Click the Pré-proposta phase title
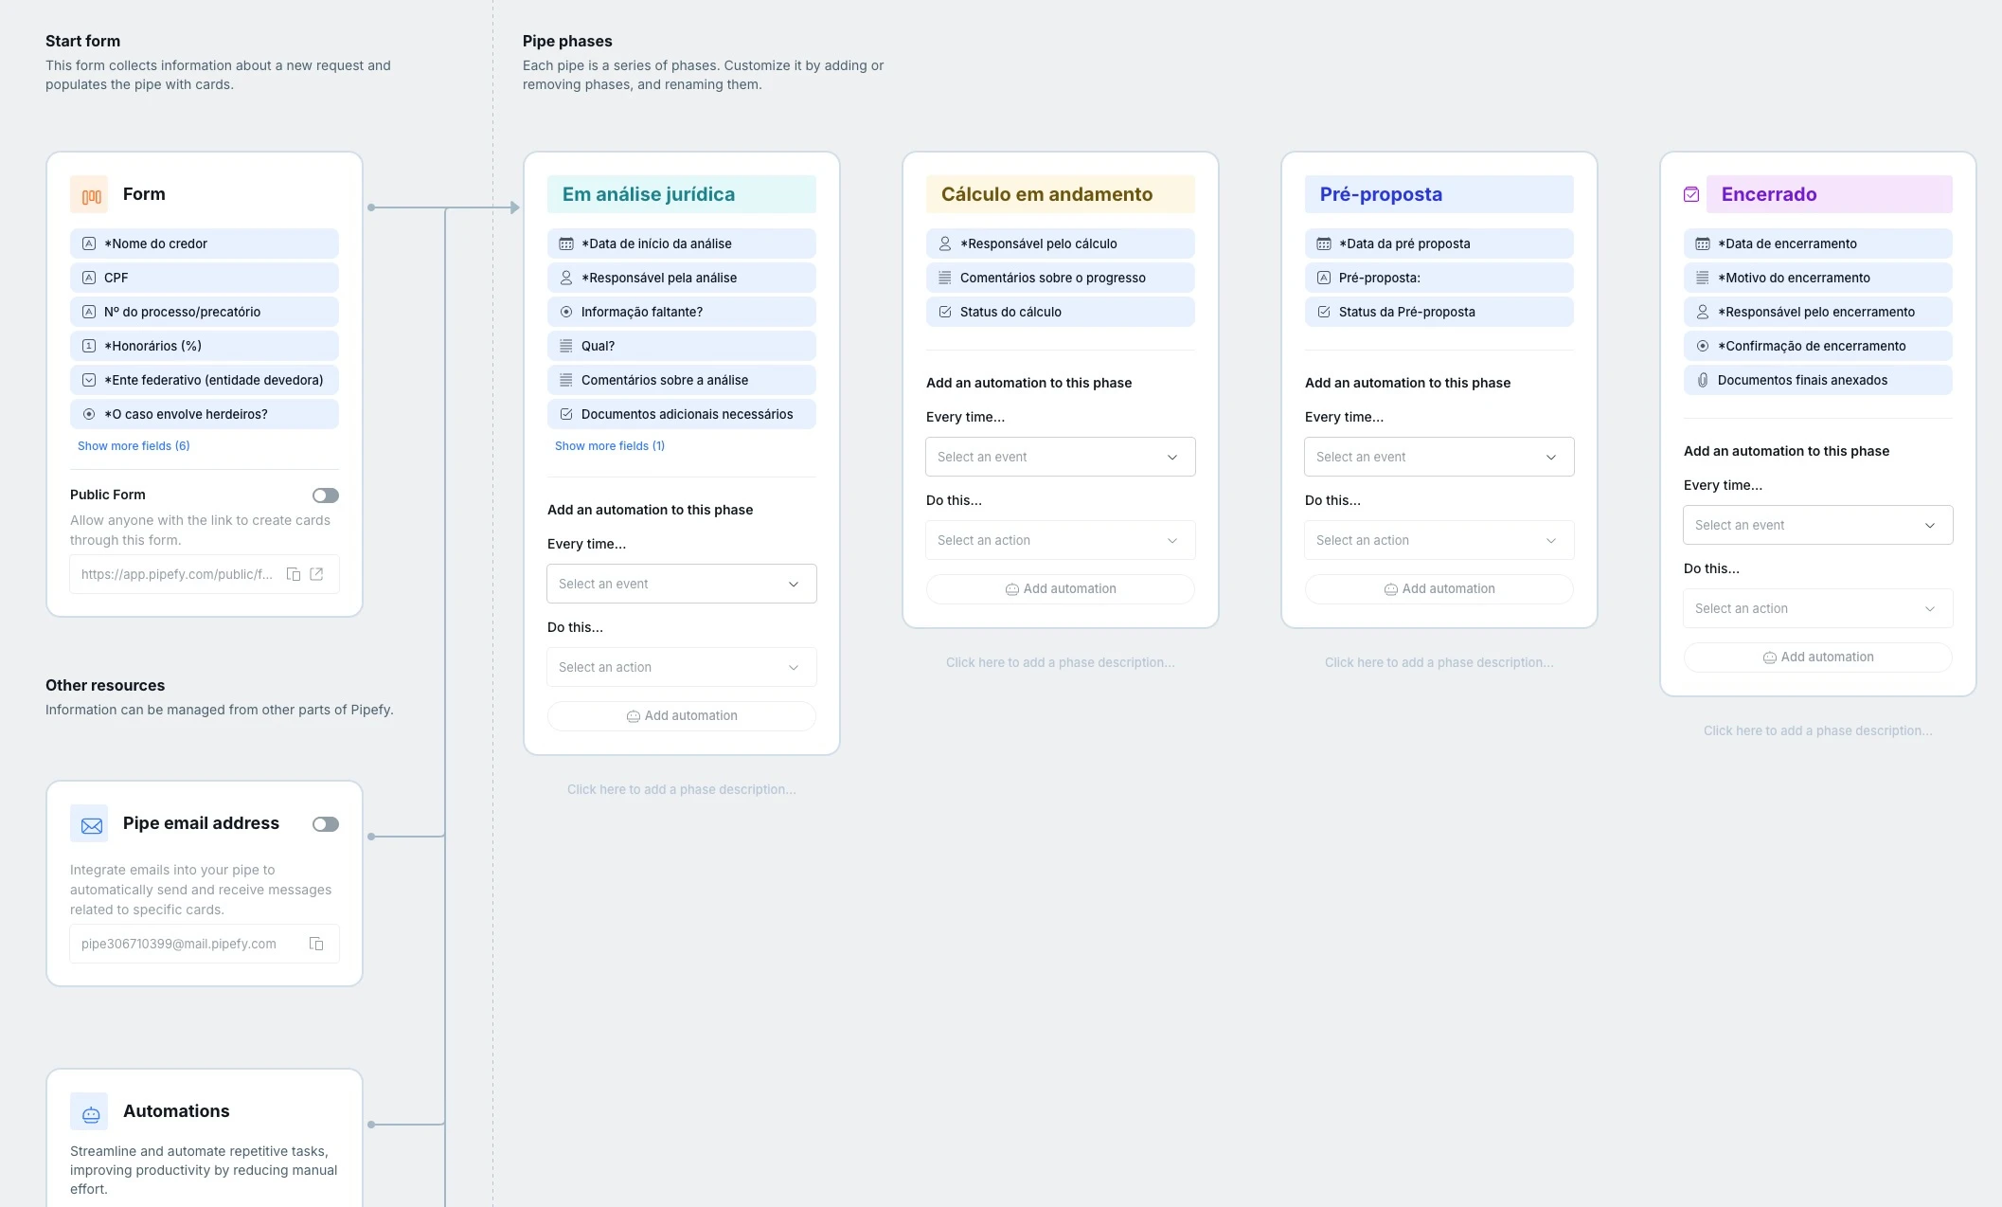Screen dimensions: 2002x1207 pos(1381,194)
